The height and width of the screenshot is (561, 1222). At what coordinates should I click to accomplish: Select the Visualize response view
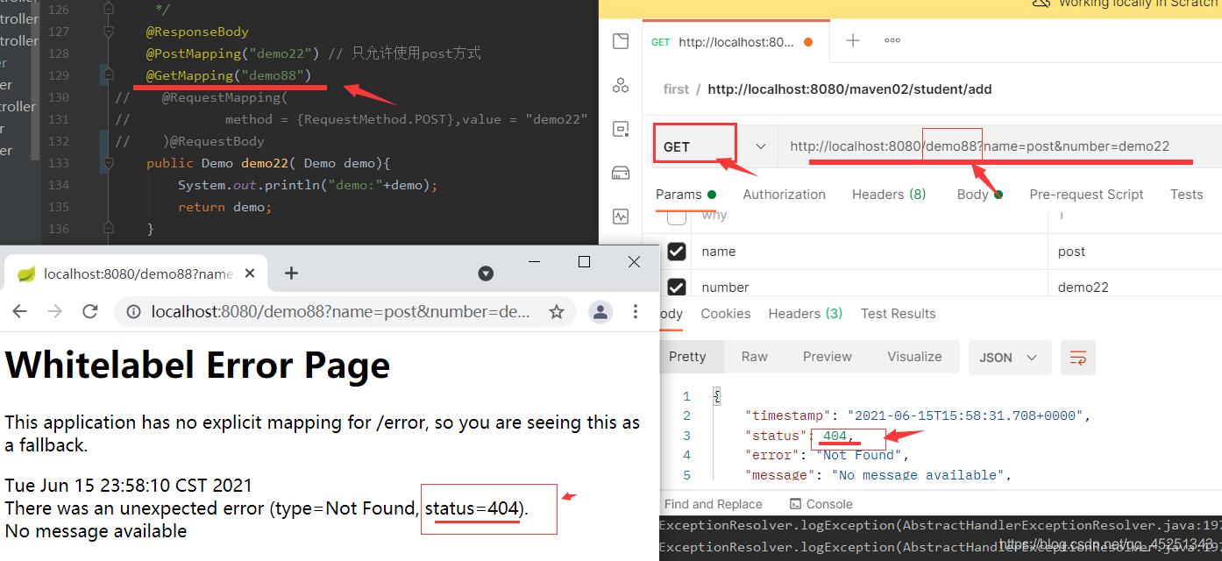point(914,357)
